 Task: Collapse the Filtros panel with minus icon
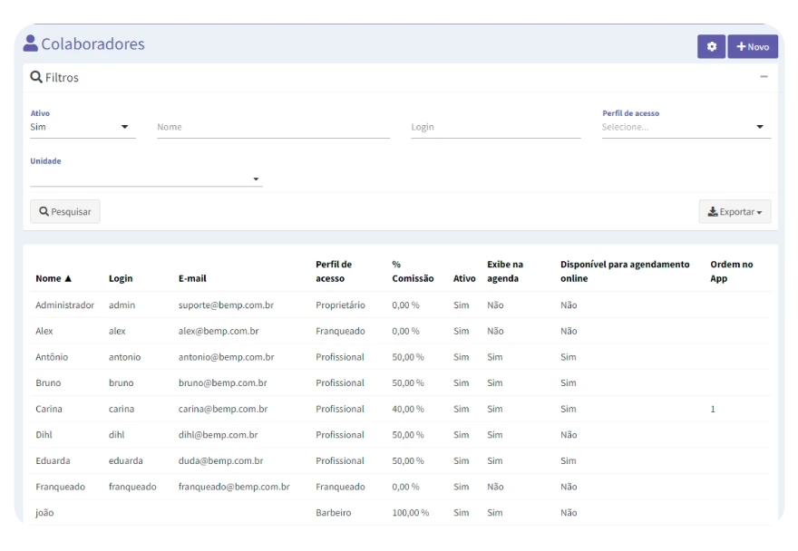[764, 77]
